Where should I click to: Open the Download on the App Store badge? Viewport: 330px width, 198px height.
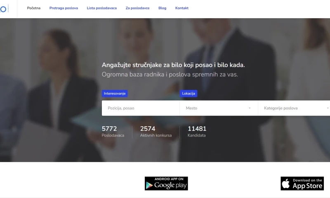click(x=302, y=184)
